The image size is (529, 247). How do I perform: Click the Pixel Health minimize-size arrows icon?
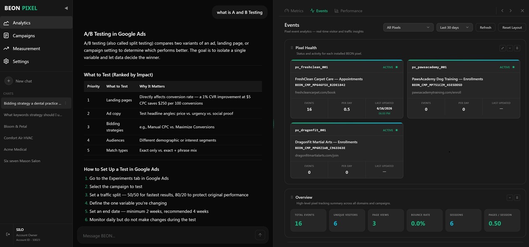pyautogui.click(x=502, y=48)
